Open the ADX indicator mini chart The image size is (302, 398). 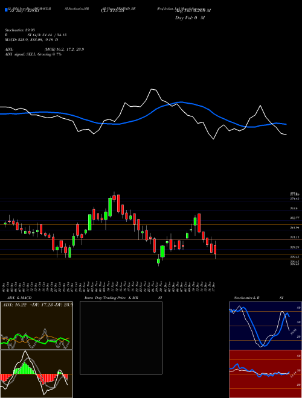[36, 326]
